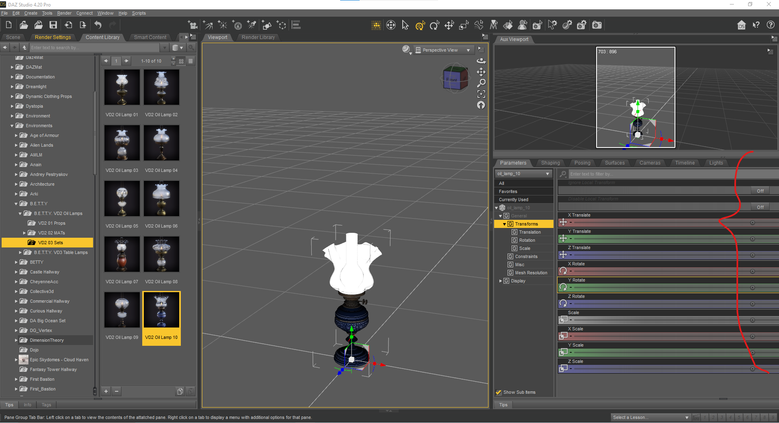Expand the Display property group

(500, 281)
